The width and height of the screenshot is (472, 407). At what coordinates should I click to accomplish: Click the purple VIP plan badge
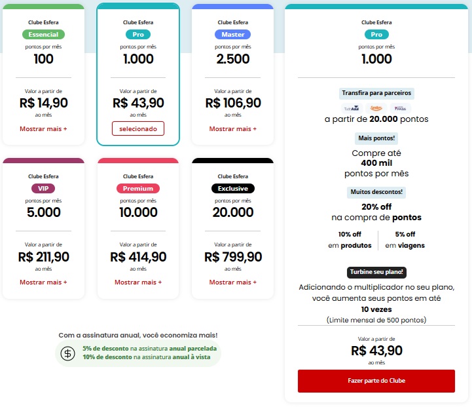[x=43, y=189]
